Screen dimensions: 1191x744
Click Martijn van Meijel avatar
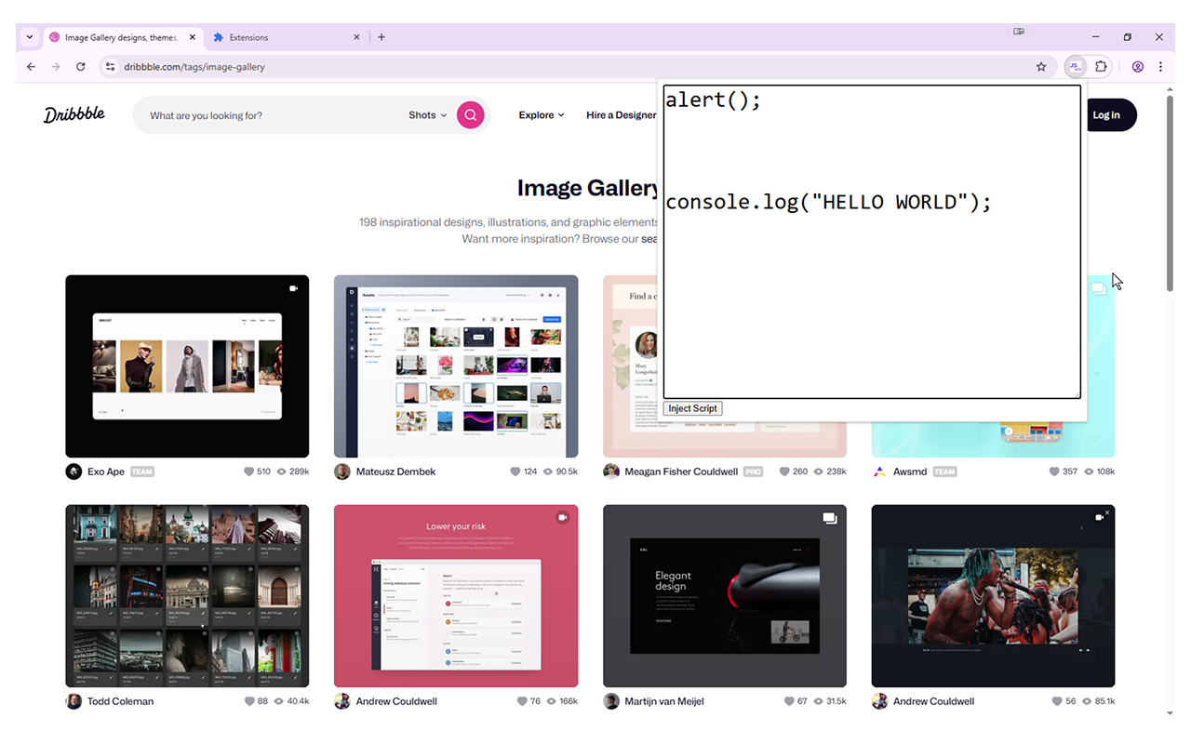coord(611,701)
